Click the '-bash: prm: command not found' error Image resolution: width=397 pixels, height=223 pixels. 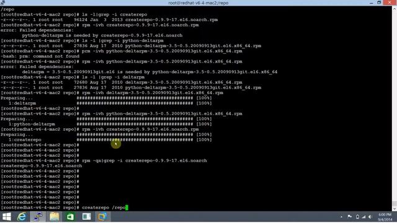(x=40, y=56)
